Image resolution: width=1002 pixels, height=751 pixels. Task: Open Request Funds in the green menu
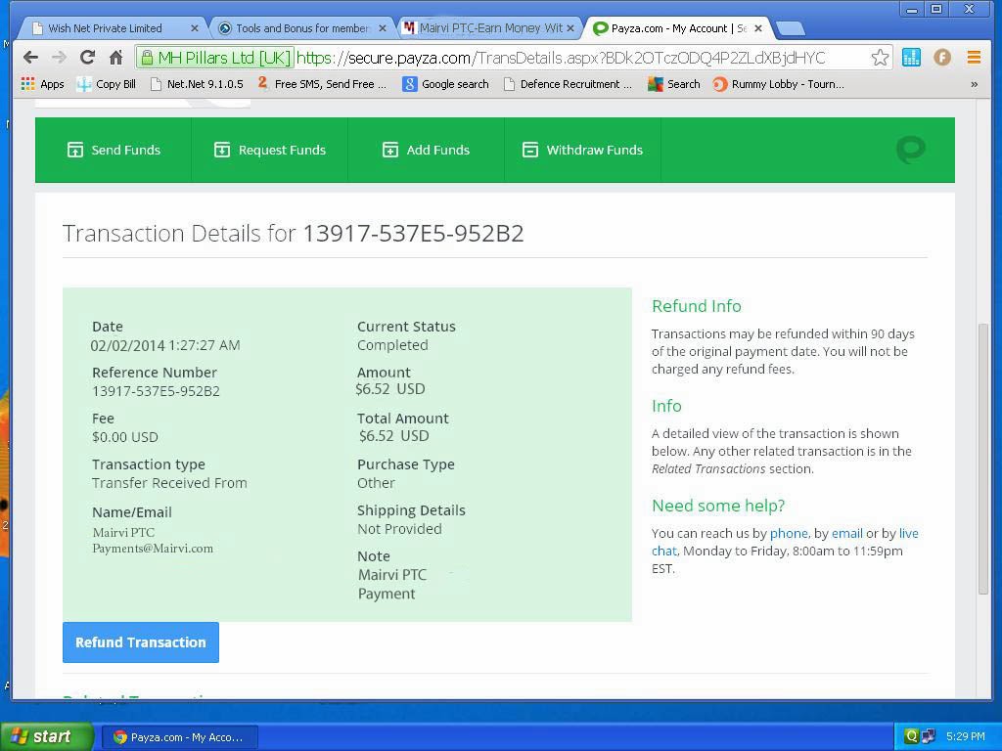point(270,150)
